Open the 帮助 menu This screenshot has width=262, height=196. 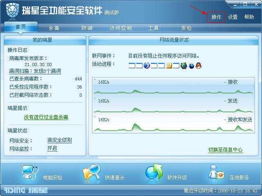pyautogui.click(x=249, y=17)
